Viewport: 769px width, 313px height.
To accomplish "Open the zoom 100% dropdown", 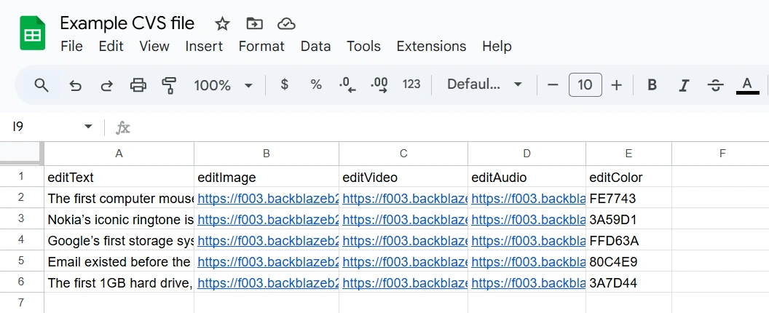I will [223, 85].
